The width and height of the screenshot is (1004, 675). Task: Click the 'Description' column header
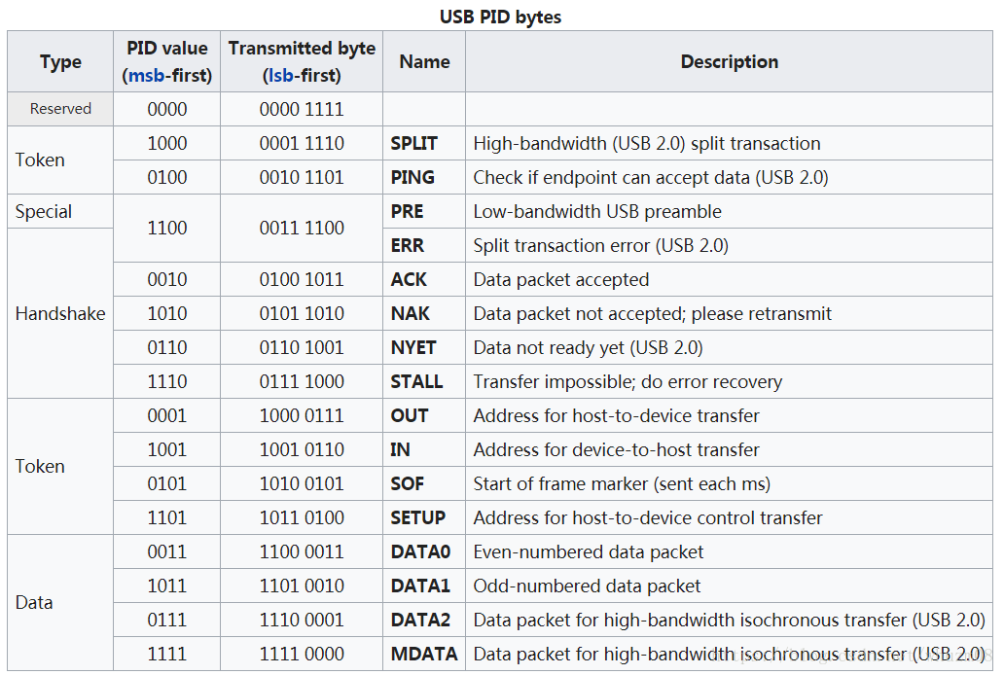pyautogui.click(x=730, y=61)
